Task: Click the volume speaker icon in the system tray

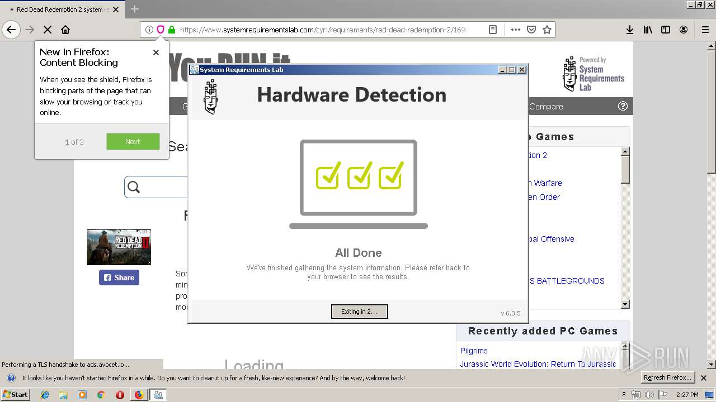Action: (649, 395)
